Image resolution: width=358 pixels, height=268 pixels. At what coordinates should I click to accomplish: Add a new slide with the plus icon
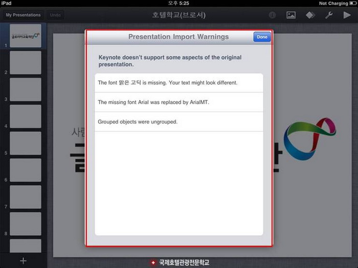(x=23, y=261)
